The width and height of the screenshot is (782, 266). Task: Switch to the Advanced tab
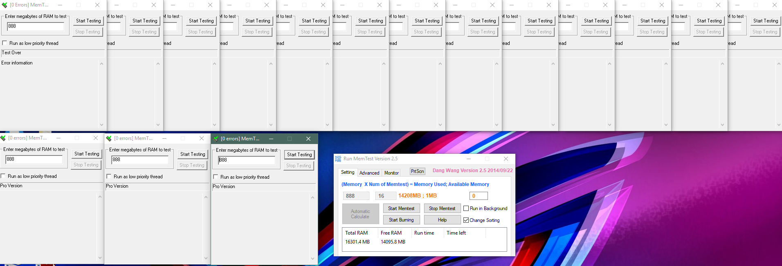[x=369, y=173]
